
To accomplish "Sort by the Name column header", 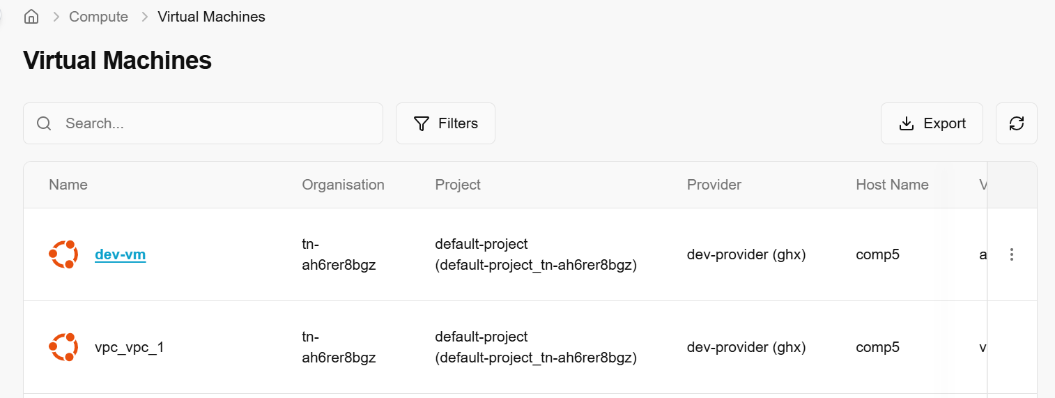I will click(68, 185).
